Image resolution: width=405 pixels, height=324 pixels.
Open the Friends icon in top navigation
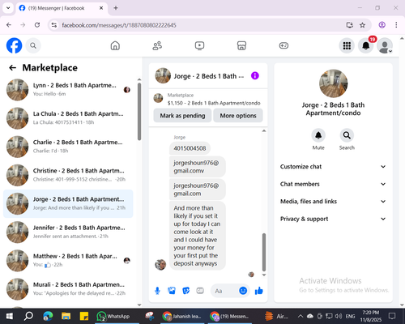tap(157, 45)
